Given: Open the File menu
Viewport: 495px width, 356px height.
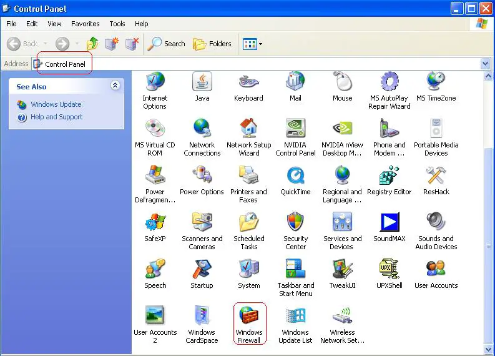Looking at the screenshot, I should pyautogui.click(x=11, y=24).
